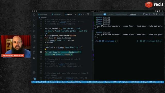Image resolution: width=165 pixels, height=93 pixels.
Task: Open the Manage gear settings icon
Action: point(34,78)
